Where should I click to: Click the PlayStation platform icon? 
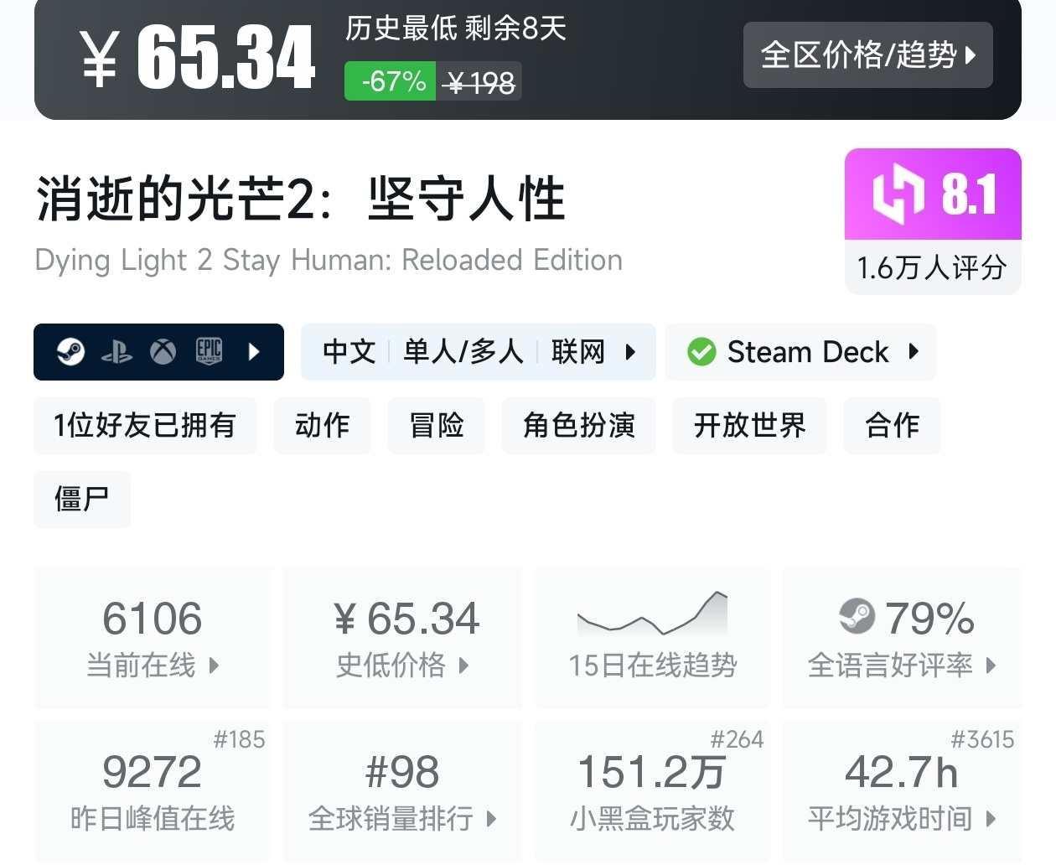(116, 352)
